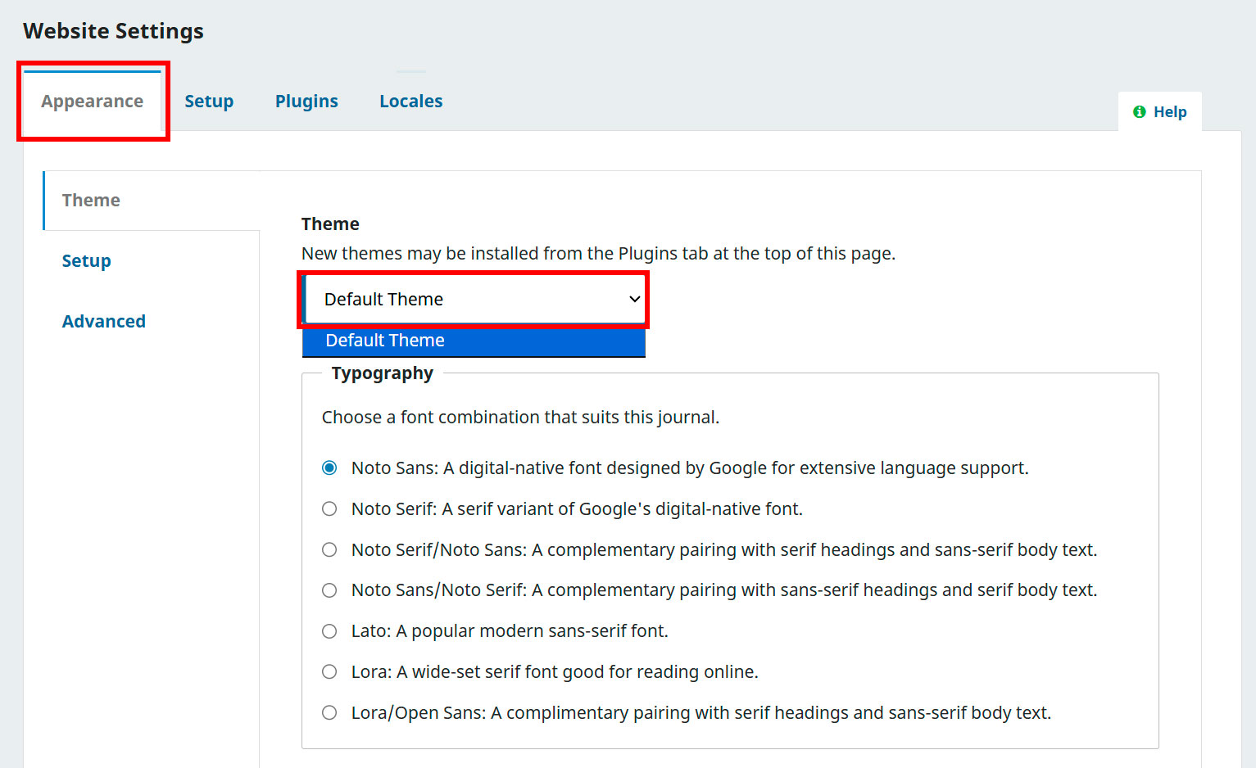Click the green Help info icon

pyautogui.click(x=1139, y=112)
